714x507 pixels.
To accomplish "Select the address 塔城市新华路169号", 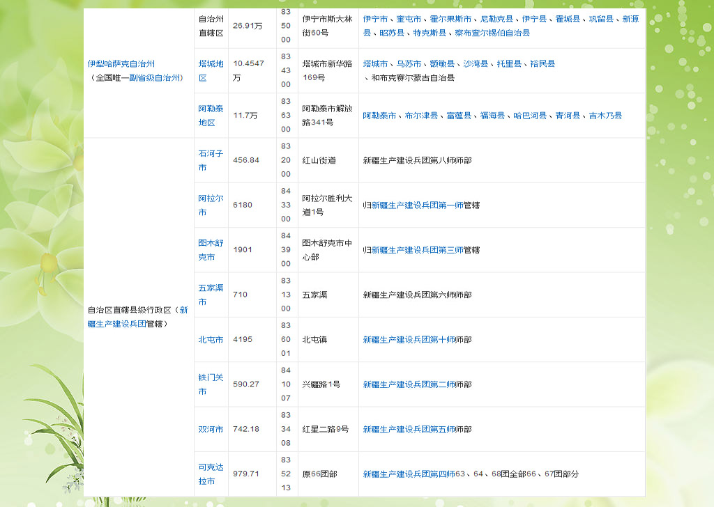I will (327, 70).
